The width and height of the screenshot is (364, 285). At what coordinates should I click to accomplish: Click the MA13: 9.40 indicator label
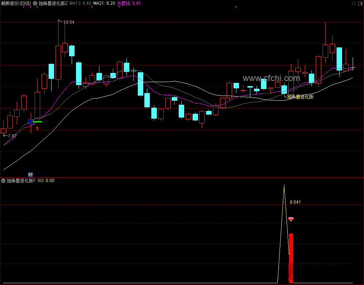point(80,3)
